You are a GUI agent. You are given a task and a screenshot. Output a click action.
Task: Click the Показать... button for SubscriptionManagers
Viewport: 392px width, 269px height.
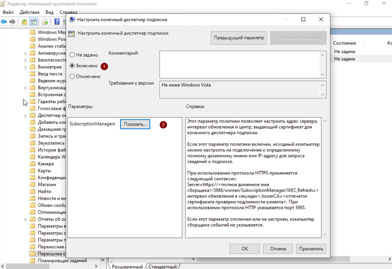coord(135,124)
